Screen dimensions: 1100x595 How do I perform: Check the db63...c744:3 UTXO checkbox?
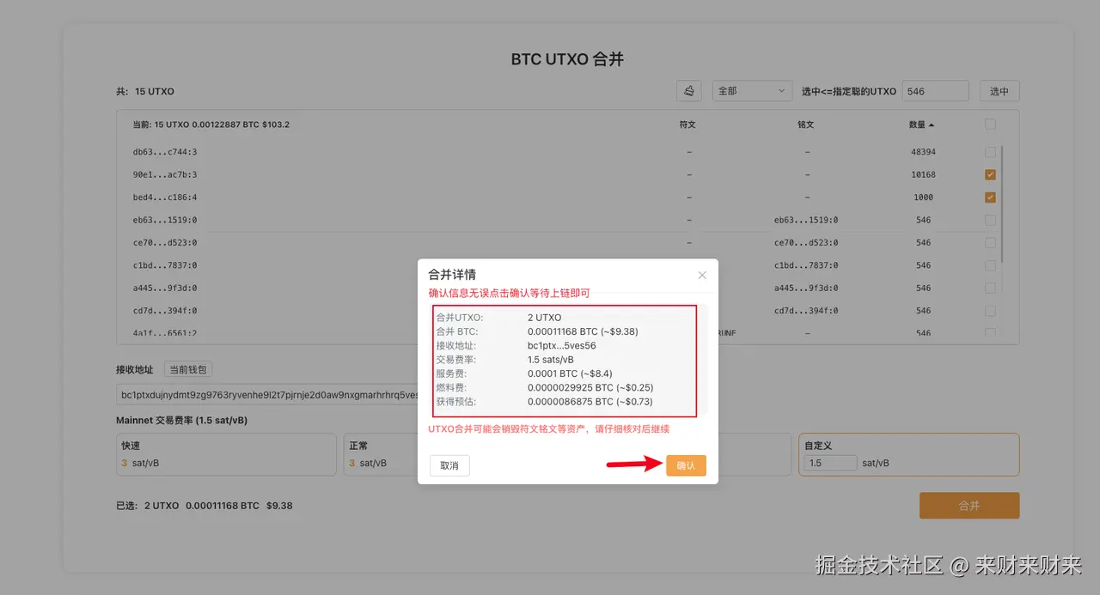tap(989, 151)
